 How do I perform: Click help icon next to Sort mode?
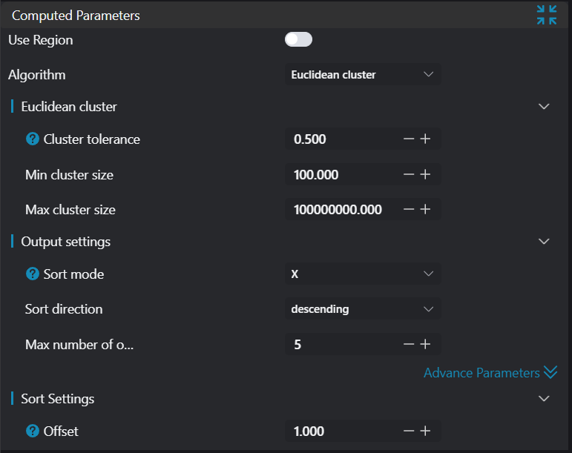[32, 274]
